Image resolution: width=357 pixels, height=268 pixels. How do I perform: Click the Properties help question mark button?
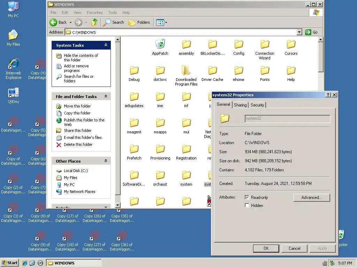coord(328,95)
